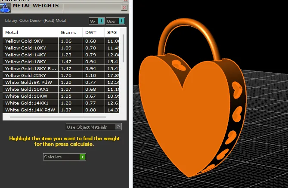Click grams value 1.37 for 14K PdW
The image size is (288, 188).
click(x=66, y=110)
